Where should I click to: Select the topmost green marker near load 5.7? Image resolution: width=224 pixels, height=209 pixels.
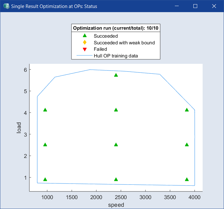[116, 75]
